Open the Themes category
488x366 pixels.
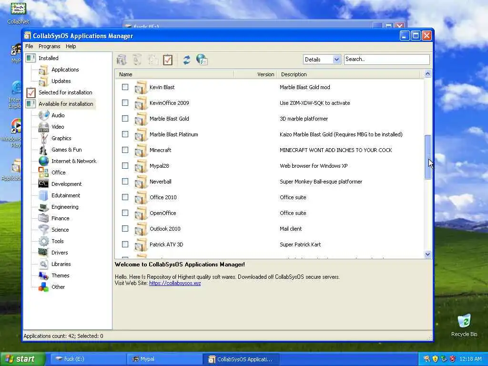[61, 275]
